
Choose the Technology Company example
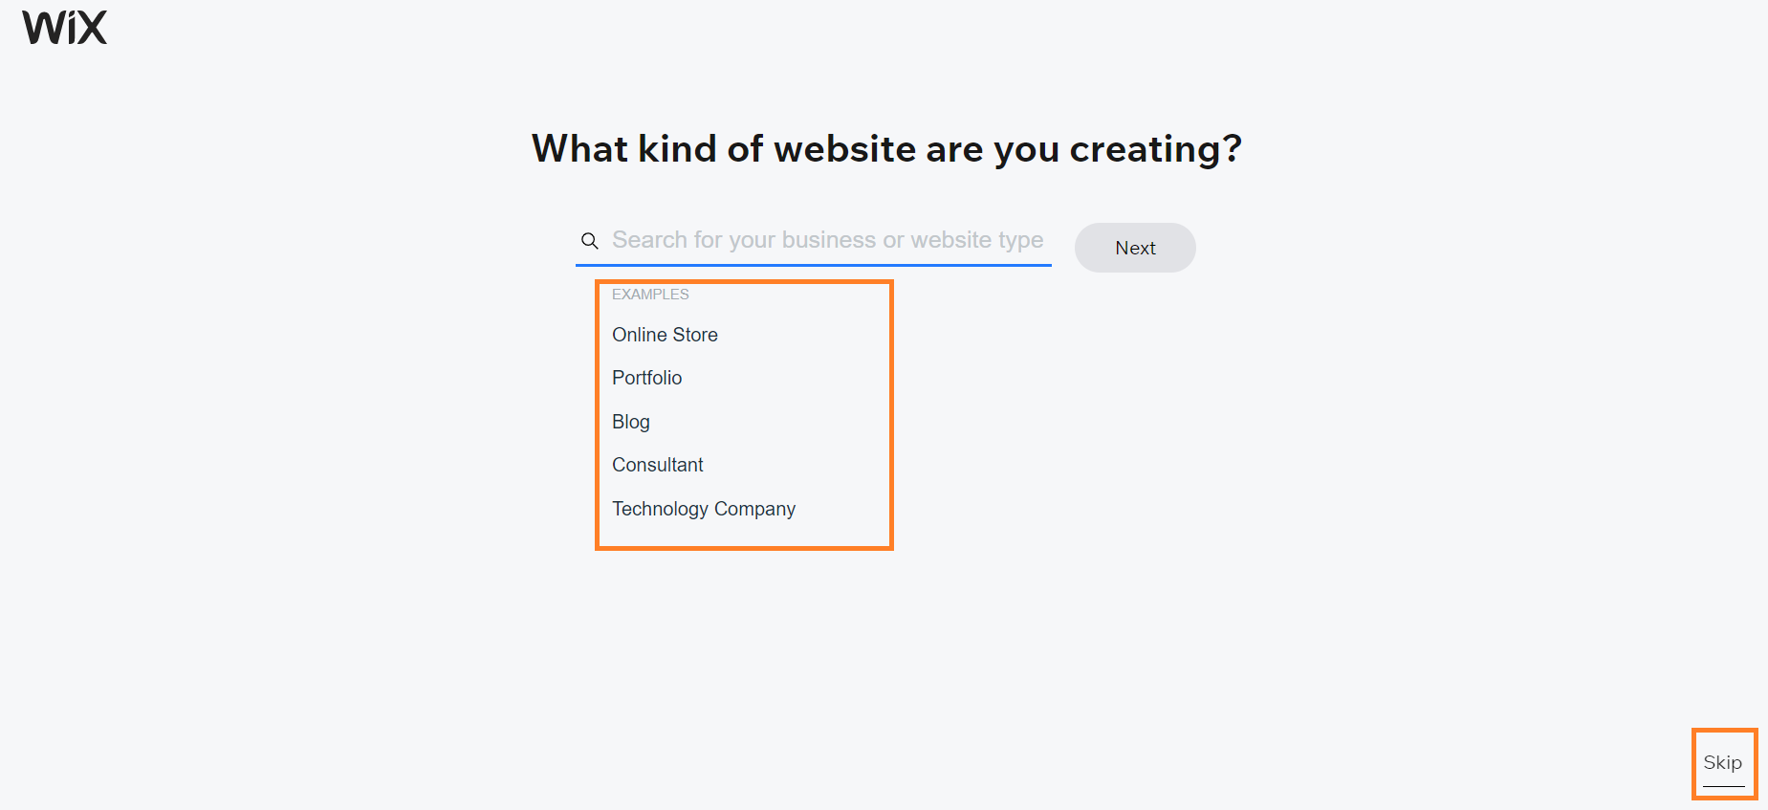[704, 509]
